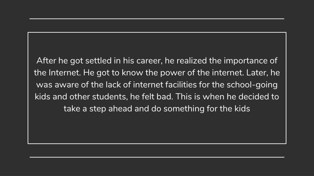Select the word "facilities" in the text
This screenshot has height=176, width=314.
click(x=181, y=85)
